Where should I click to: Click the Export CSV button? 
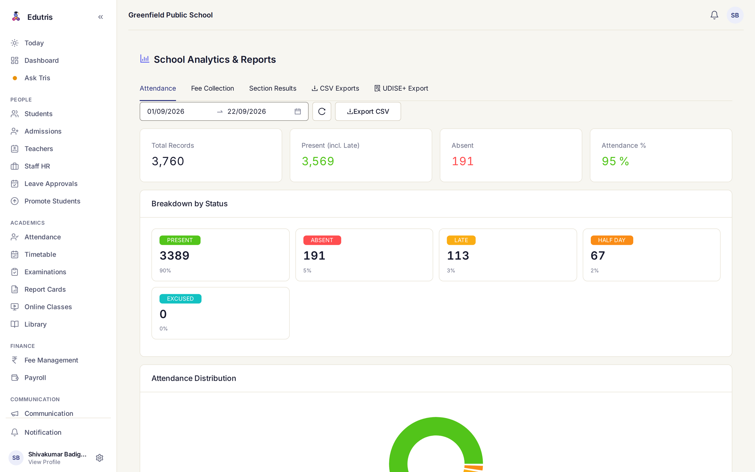coord(368,111)
